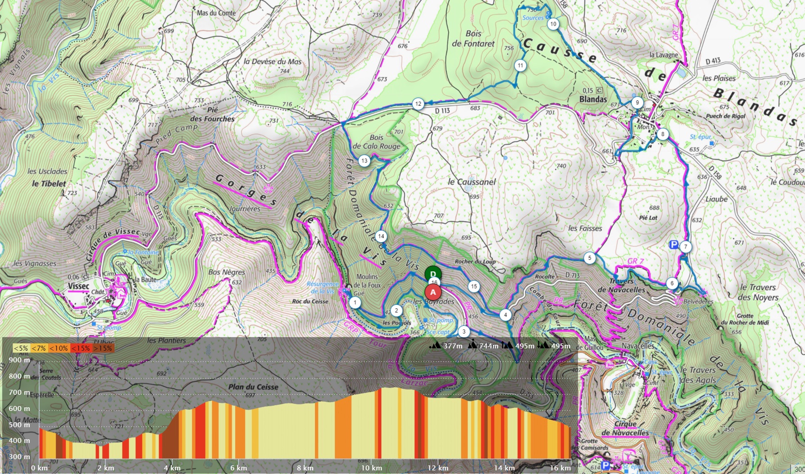Screen dimensions: 805x474
Task: Click the minimum altitude 377m icon
Action: coord(435,346)
